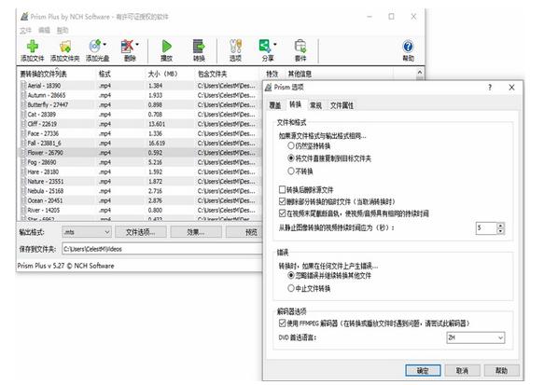Screen dimensions: 544x385
Task: Click the OK button in Prism options
Action: (423, 370)
